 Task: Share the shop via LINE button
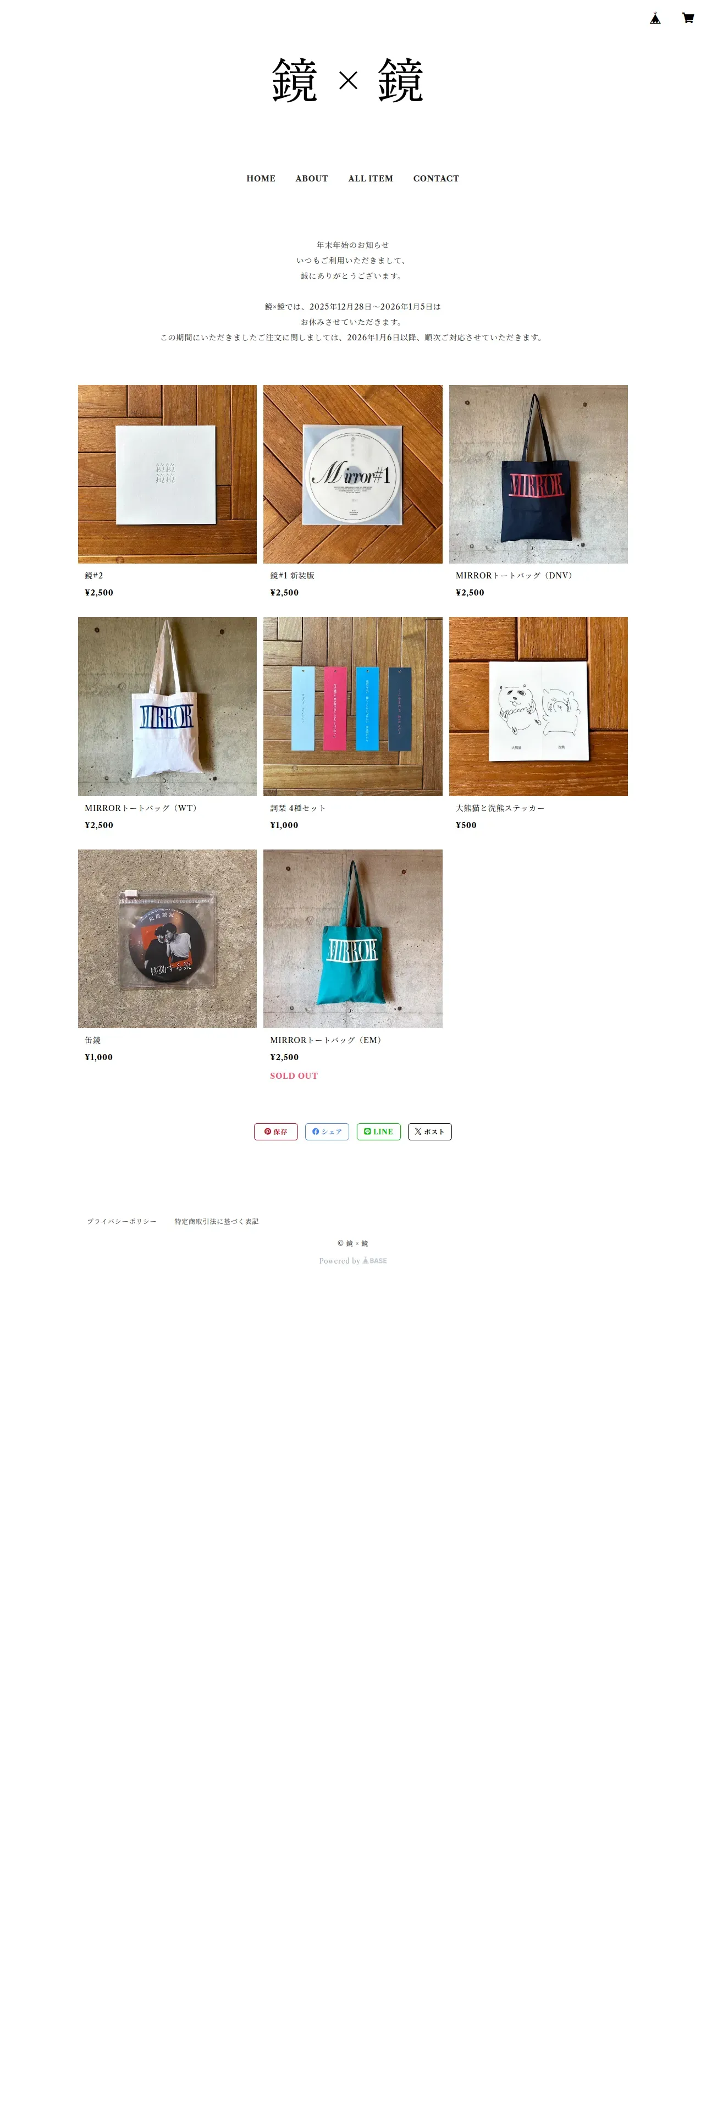click(x=378, y=1132)
